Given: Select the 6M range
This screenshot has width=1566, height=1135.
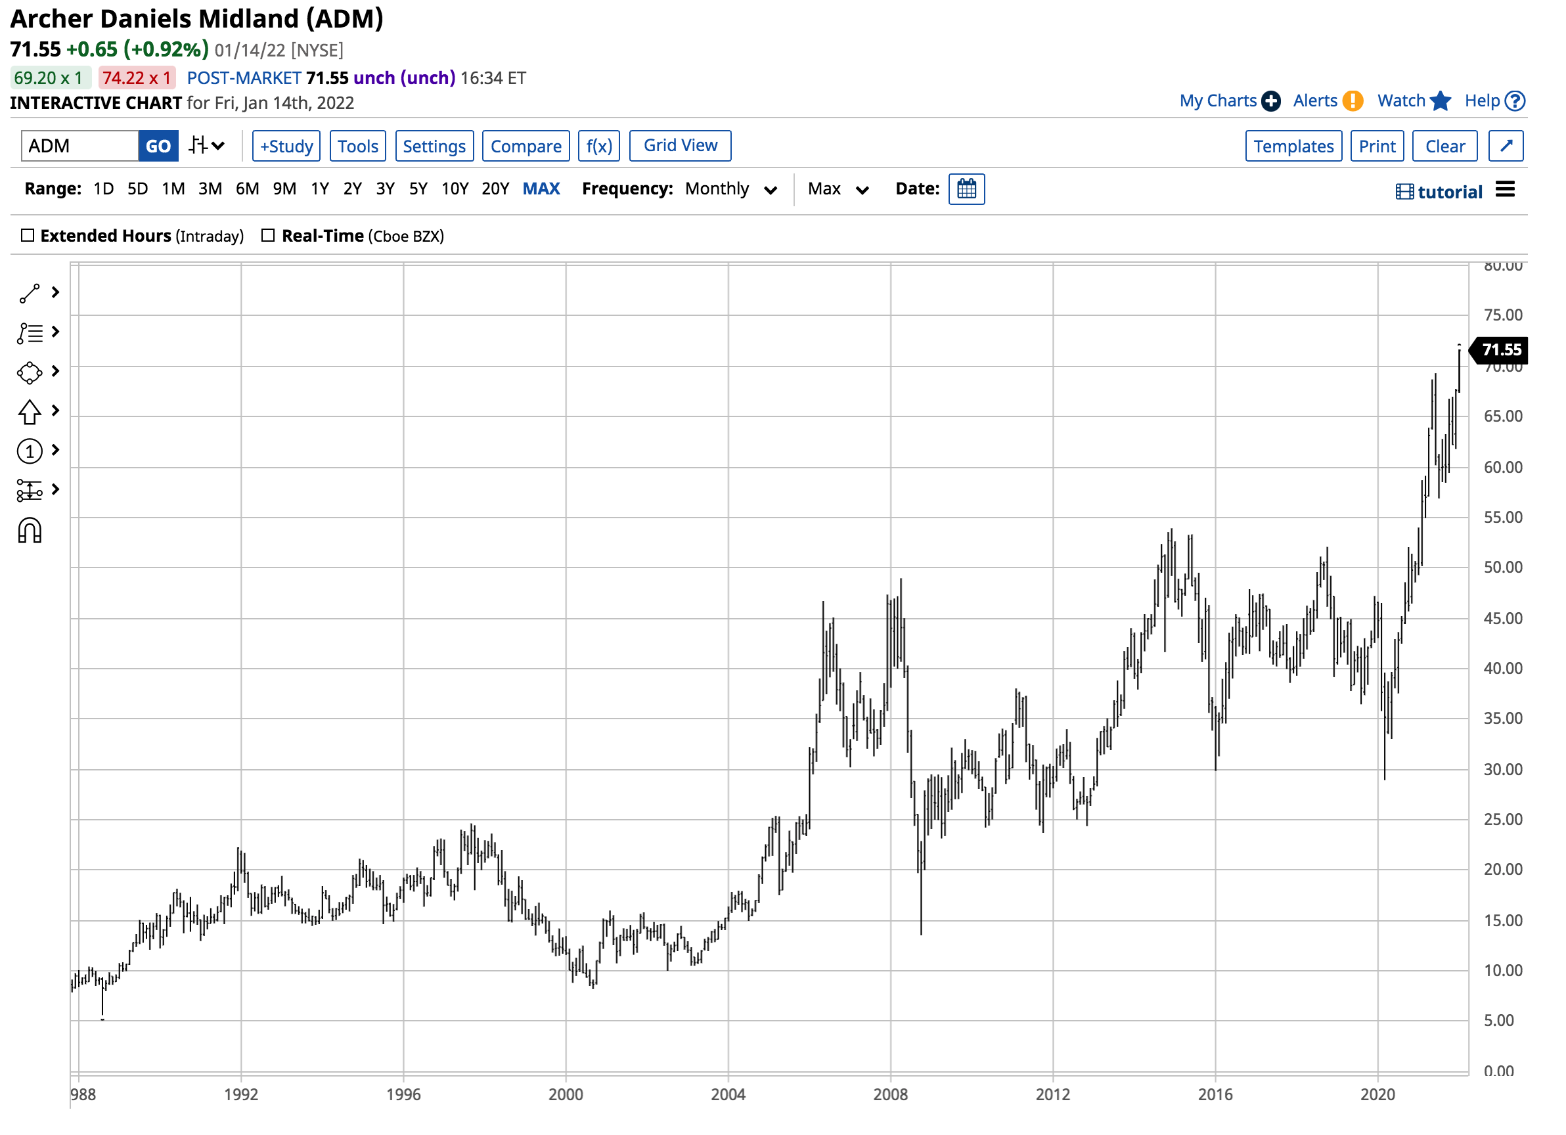Looking at the screenshot, I should click(248, 189).
